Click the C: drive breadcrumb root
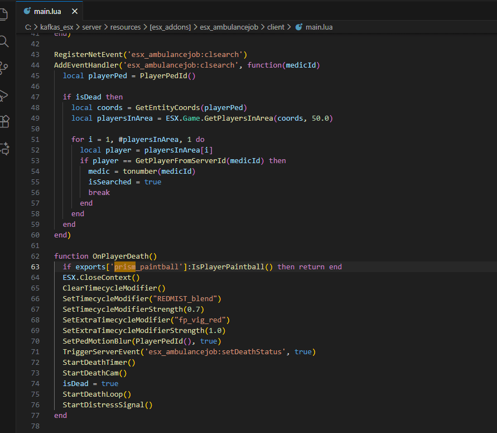497x433 pixels. (x=28, y=27)
